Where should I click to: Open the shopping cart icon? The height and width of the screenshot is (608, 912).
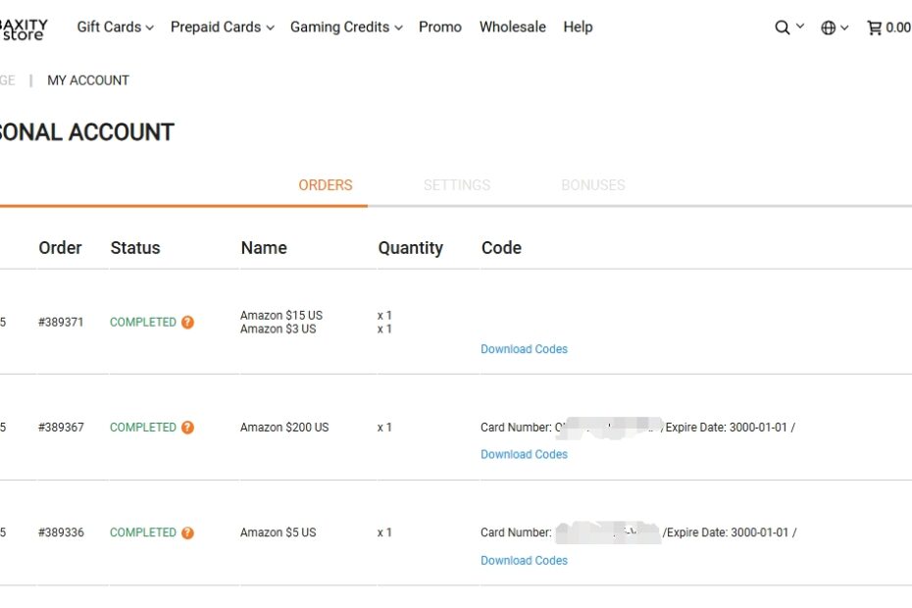point(874,27)
